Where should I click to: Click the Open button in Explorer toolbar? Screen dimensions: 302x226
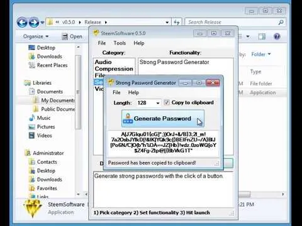[72, 36]
